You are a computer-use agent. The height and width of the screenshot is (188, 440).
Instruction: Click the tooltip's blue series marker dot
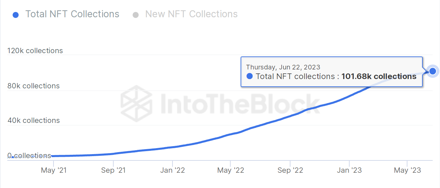pyautogui.click(x=250, y=76)
